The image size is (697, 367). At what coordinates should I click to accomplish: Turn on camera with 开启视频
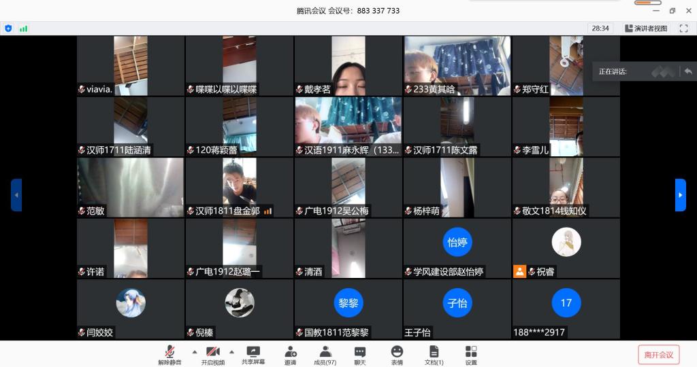point(212,354)
